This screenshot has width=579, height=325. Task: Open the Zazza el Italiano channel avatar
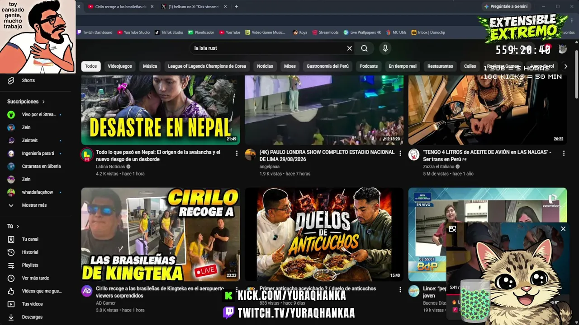[414, 155]
